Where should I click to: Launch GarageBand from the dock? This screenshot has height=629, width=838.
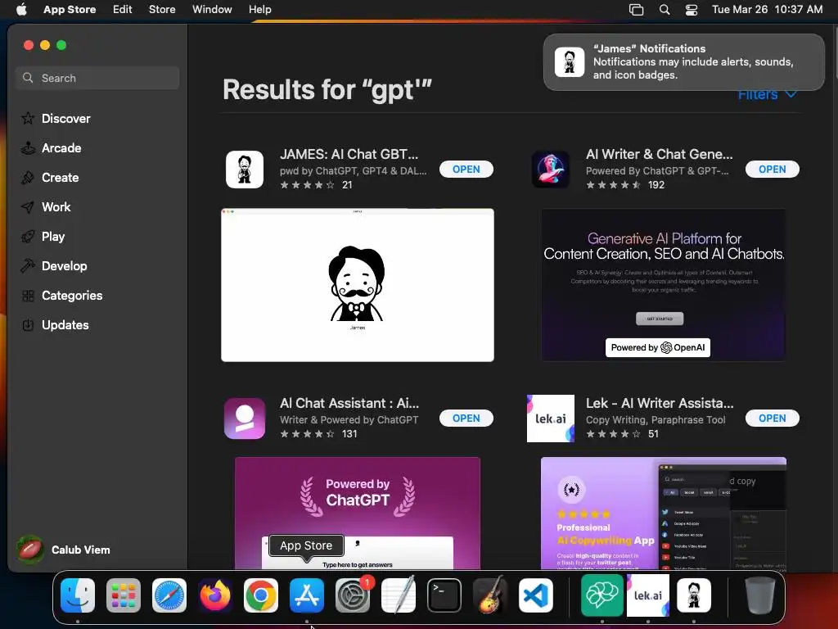click(490, 595)
